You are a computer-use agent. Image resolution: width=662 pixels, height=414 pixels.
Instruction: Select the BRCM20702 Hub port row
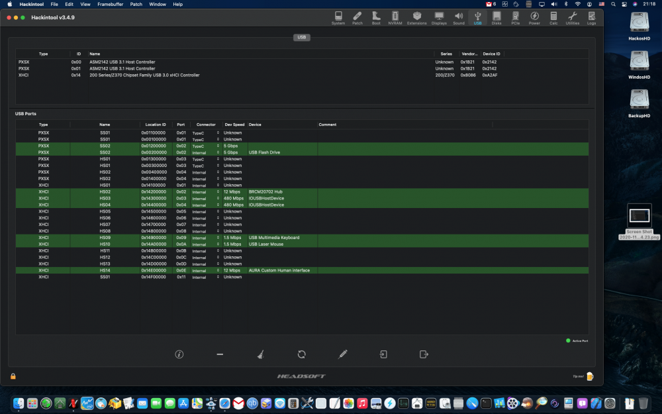pyautogui.click(x=302, y=192)
